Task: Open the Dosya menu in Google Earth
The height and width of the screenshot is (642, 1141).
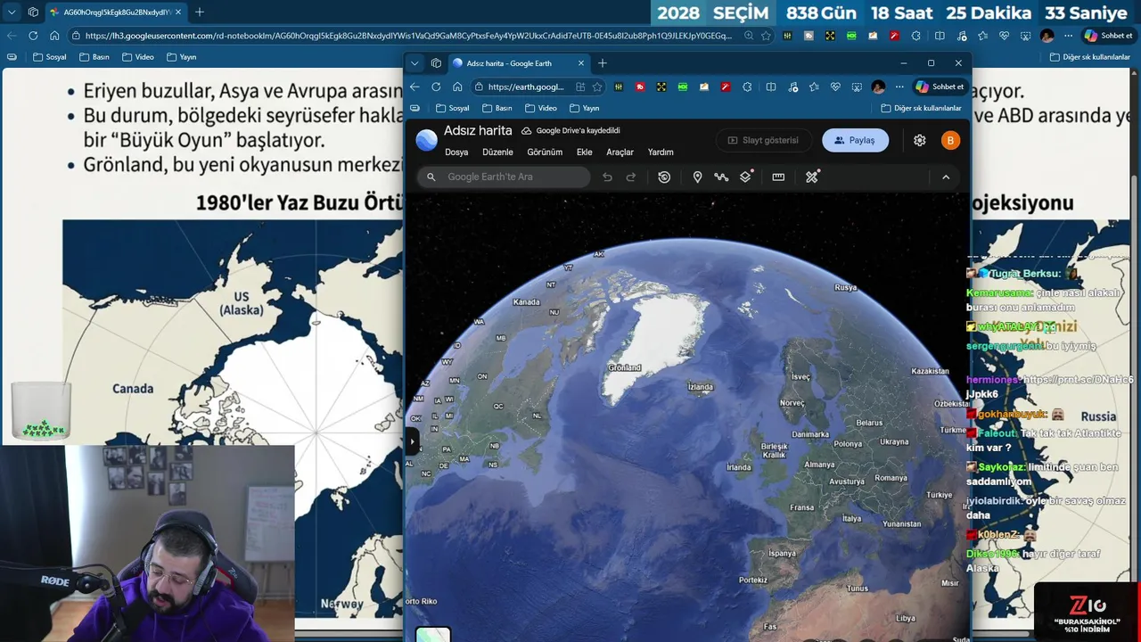Action: [x=456, y=152]
